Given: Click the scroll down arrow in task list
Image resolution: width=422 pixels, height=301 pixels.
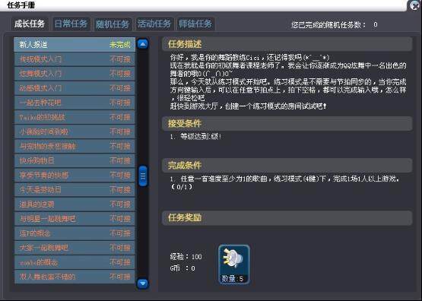Looking at the screenshot, I should (x=143, y=284).
